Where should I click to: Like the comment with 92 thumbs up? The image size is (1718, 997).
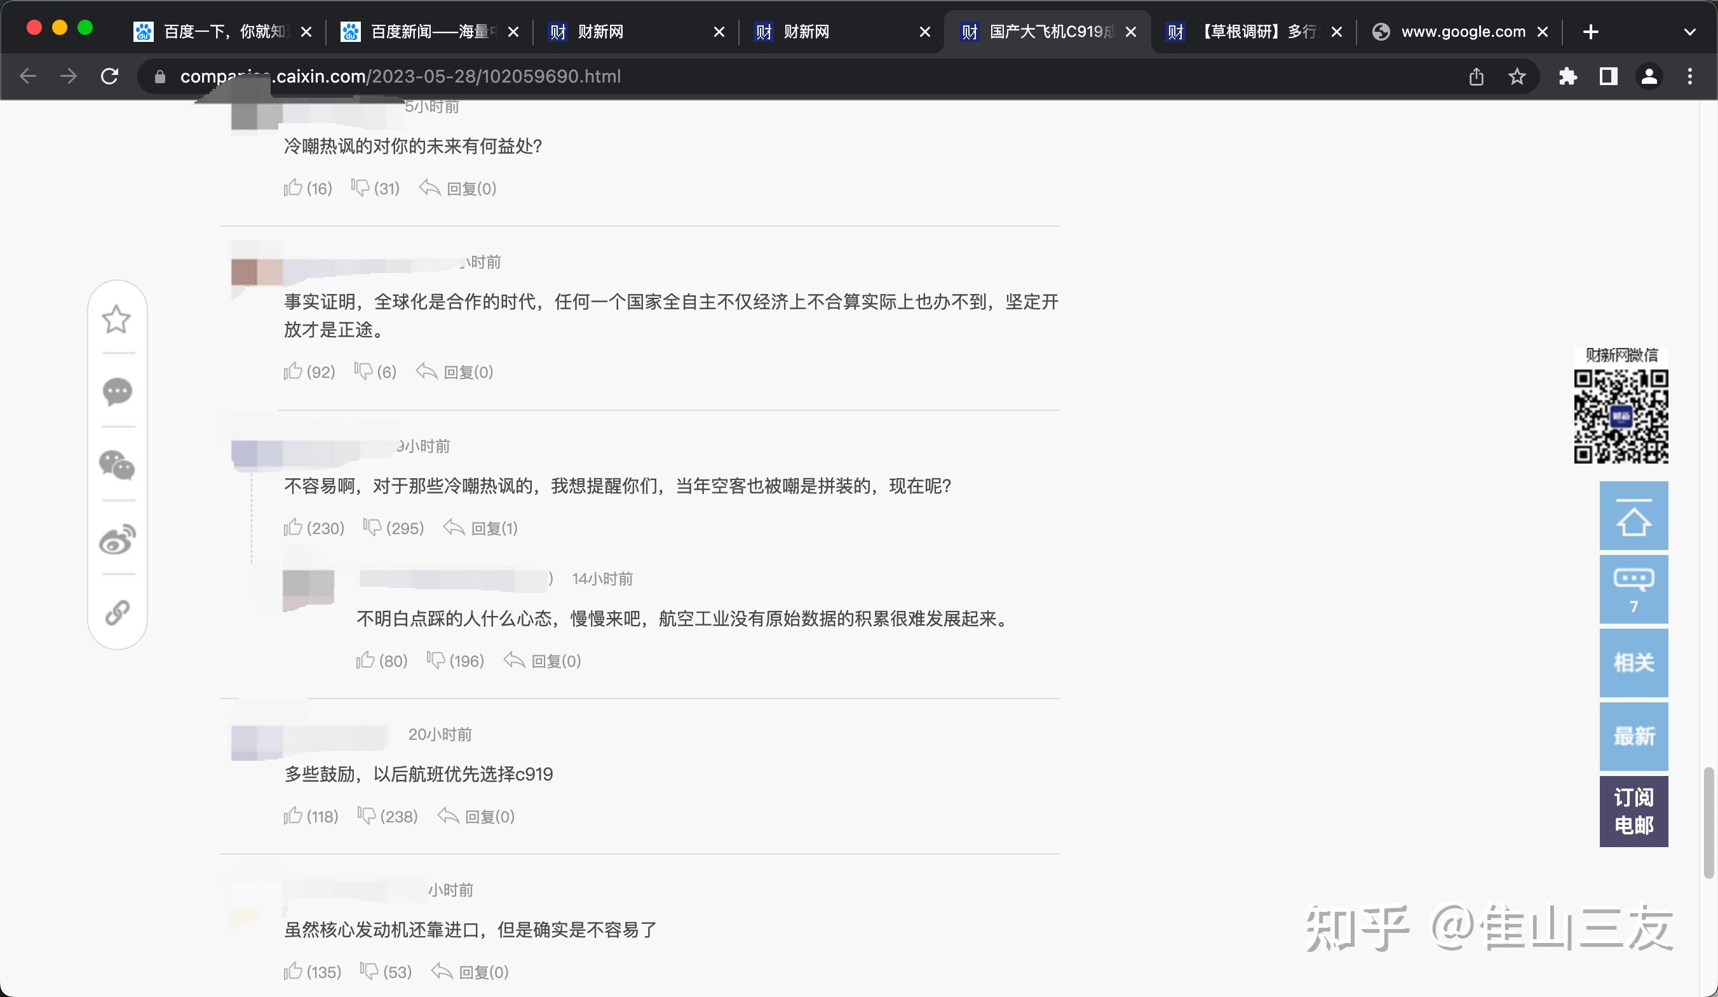[293, 371]
